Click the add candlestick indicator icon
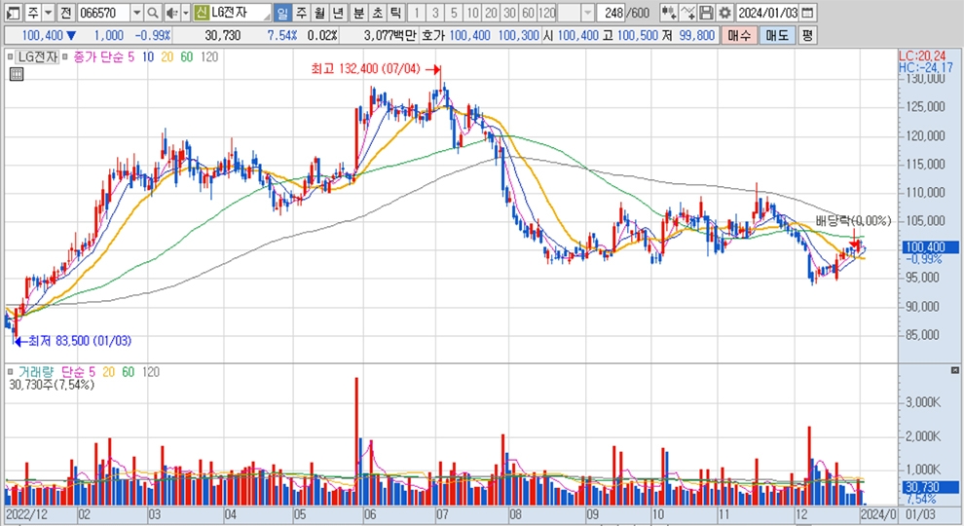The height and width of the screenshot is (526, 964). (x=668, y=13)
